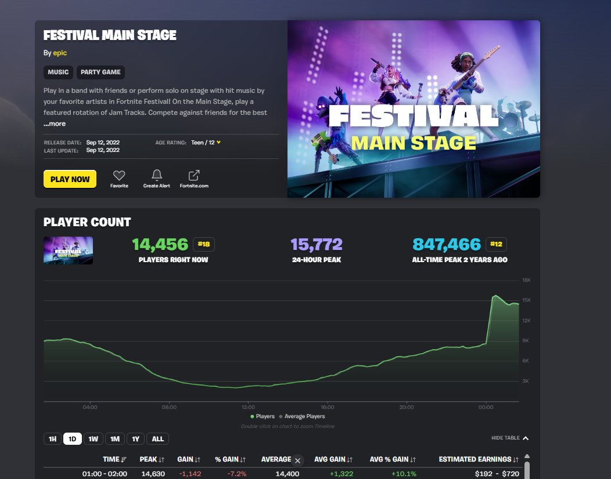Click the PLAY NOW button

70,179
